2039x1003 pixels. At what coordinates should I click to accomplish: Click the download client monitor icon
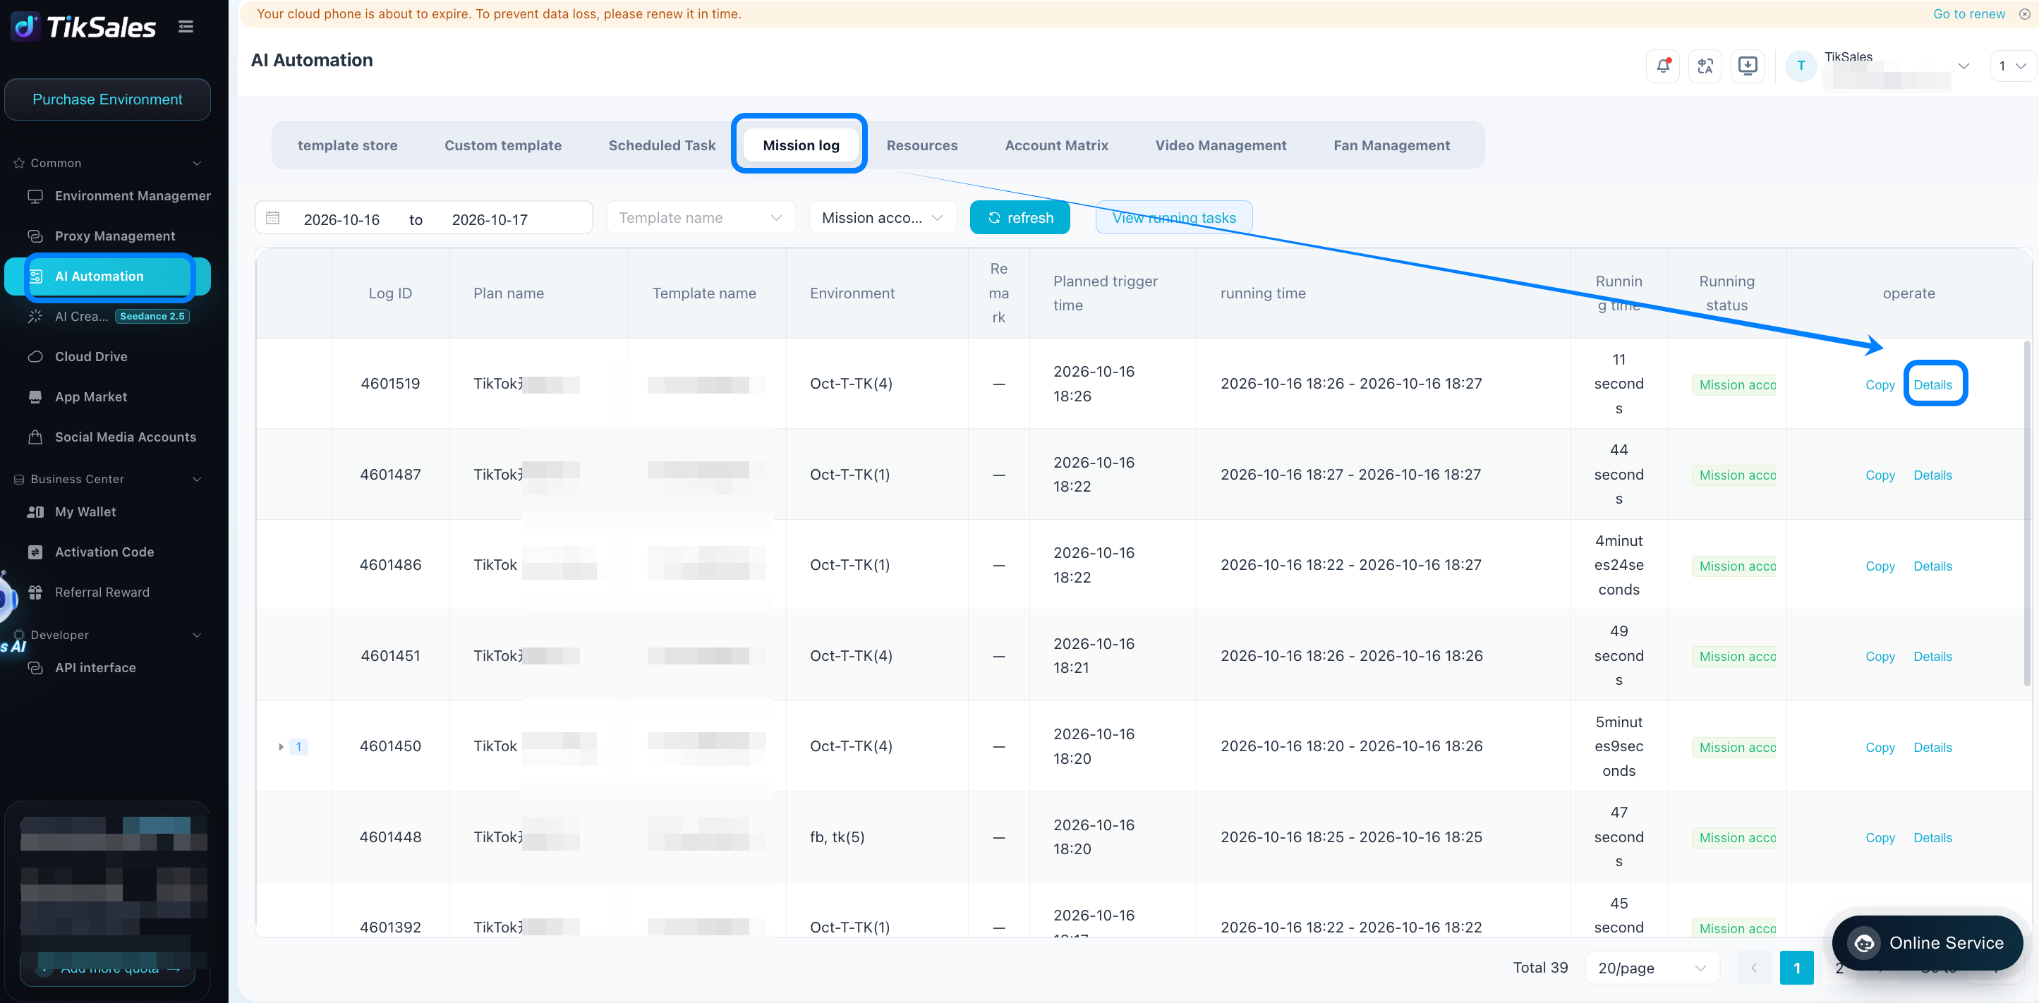click(1747, 66)
